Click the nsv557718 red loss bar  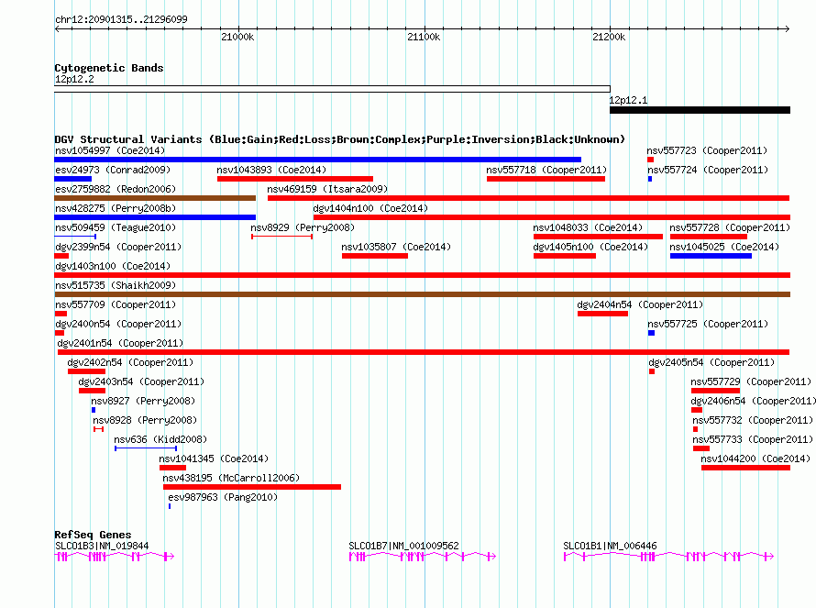tap(546, 179)
